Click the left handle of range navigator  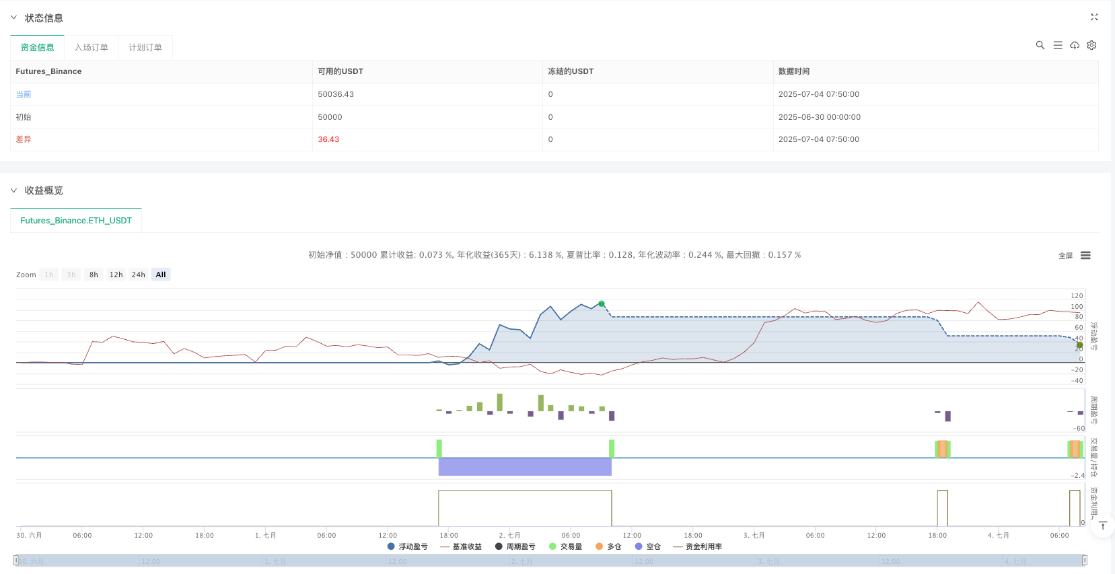(x=15, y=561)
